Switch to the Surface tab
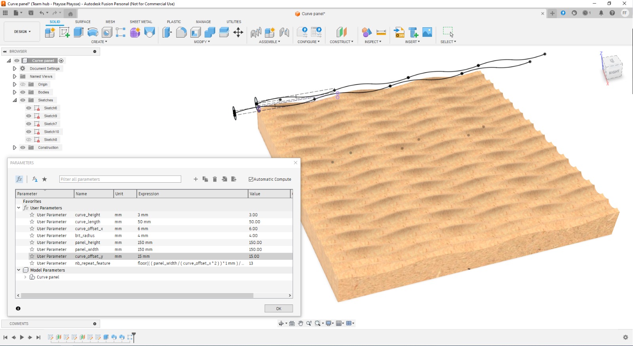The image size is (633, 346). [x=83, y=22]
